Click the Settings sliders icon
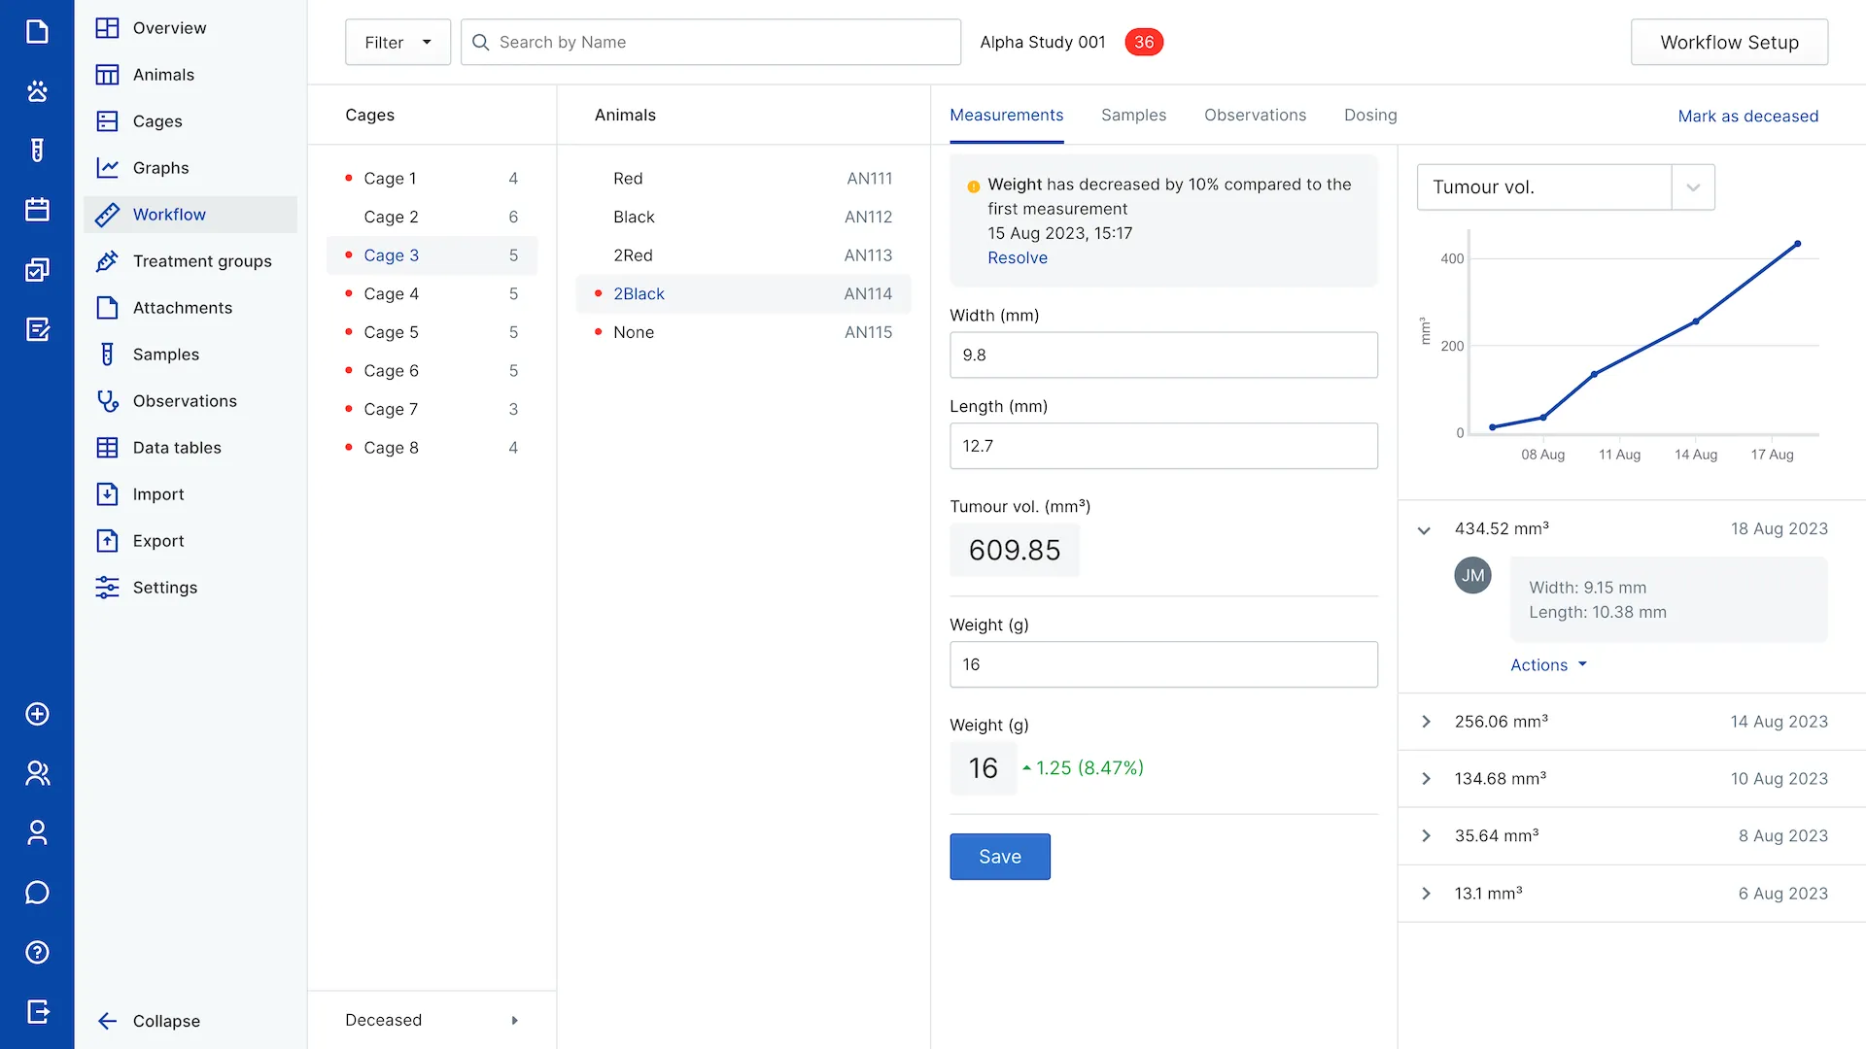 (x=107, y=588)
